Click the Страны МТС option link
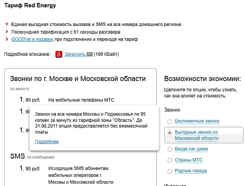 point(189,160)
